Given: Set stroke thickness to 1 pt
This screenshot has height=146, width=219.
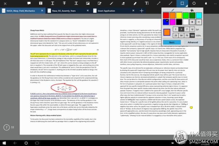Looking at the screenshot, I should [x=176, y=29].
